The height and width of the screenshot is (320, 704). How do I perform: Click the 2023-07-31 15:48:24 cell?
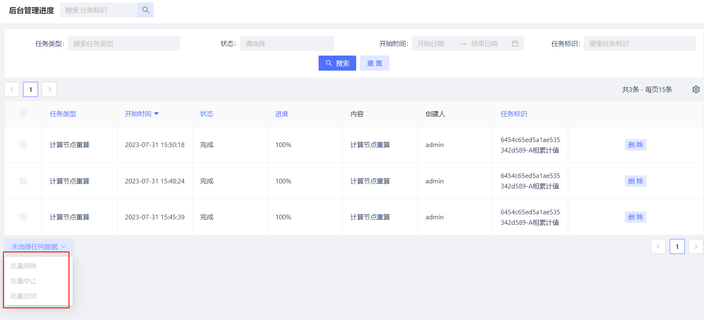155,181
